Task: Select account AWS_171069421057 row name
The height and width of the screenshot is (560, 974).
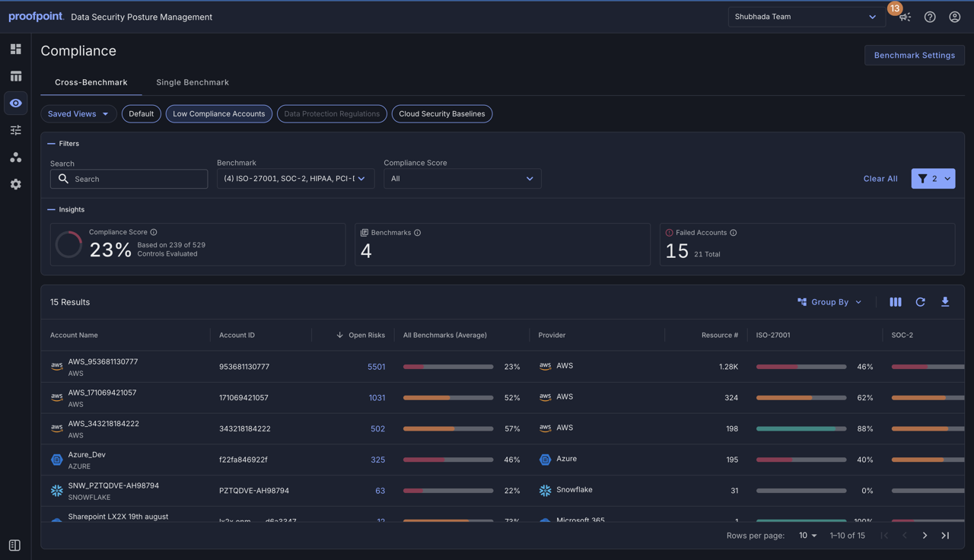Action: click(x=102, y=393)
